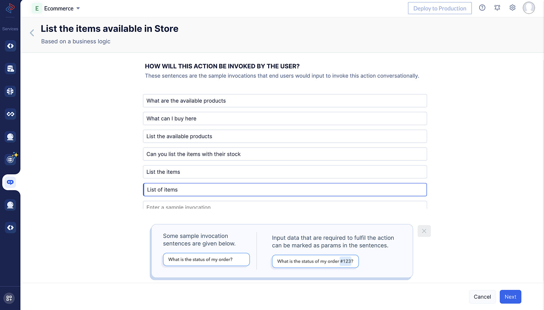Click the user profile avatar
This screenshot has width=544, height=310.
528,8
